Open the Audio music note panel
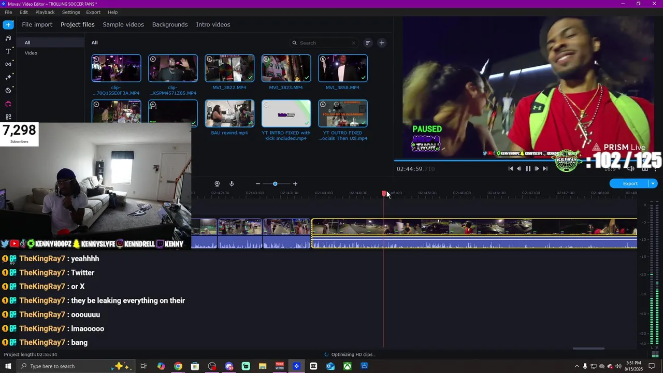This screenshot has width=663, height=373. click(x=8, y=38)
